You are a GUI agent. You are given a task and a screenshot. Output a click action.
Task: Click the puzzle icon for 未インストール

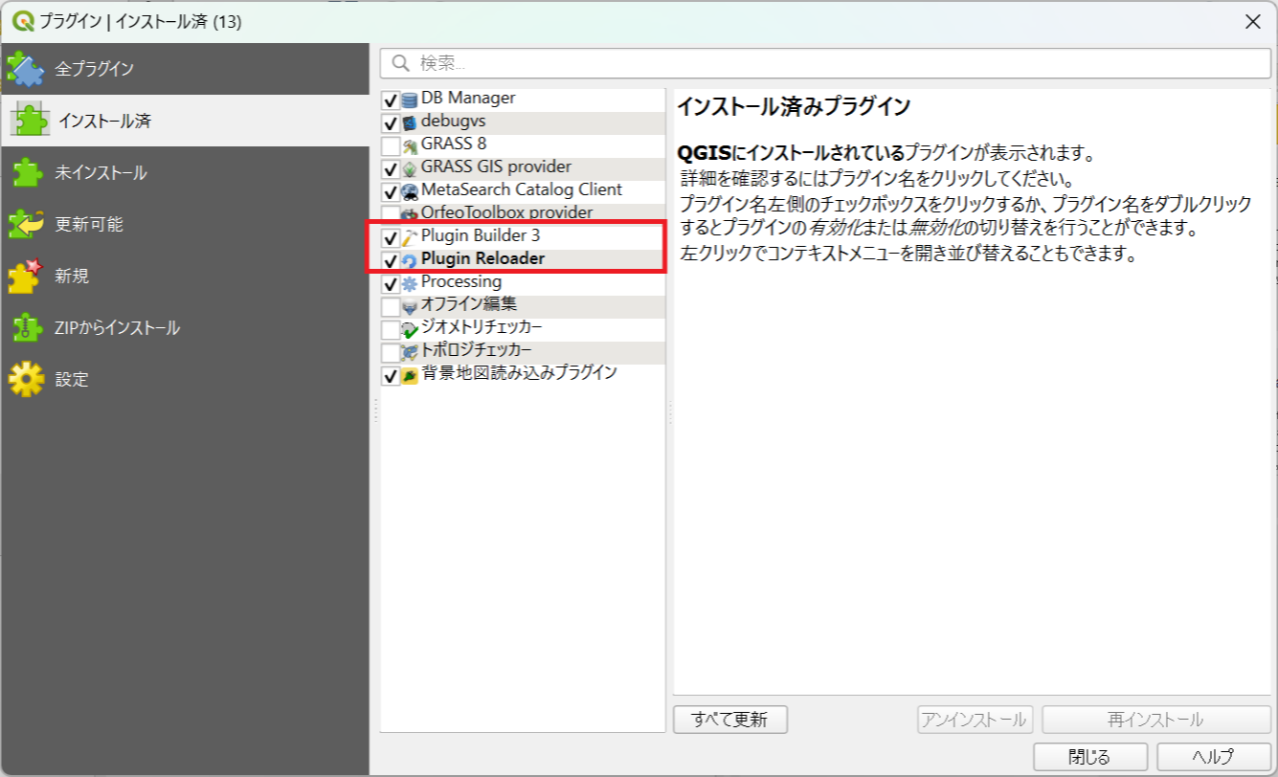[26, 172]
